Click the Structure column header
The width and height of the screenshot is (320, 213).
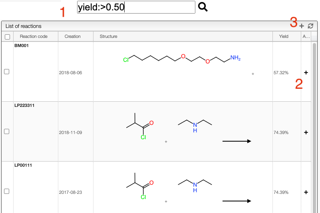click(109, 36)
